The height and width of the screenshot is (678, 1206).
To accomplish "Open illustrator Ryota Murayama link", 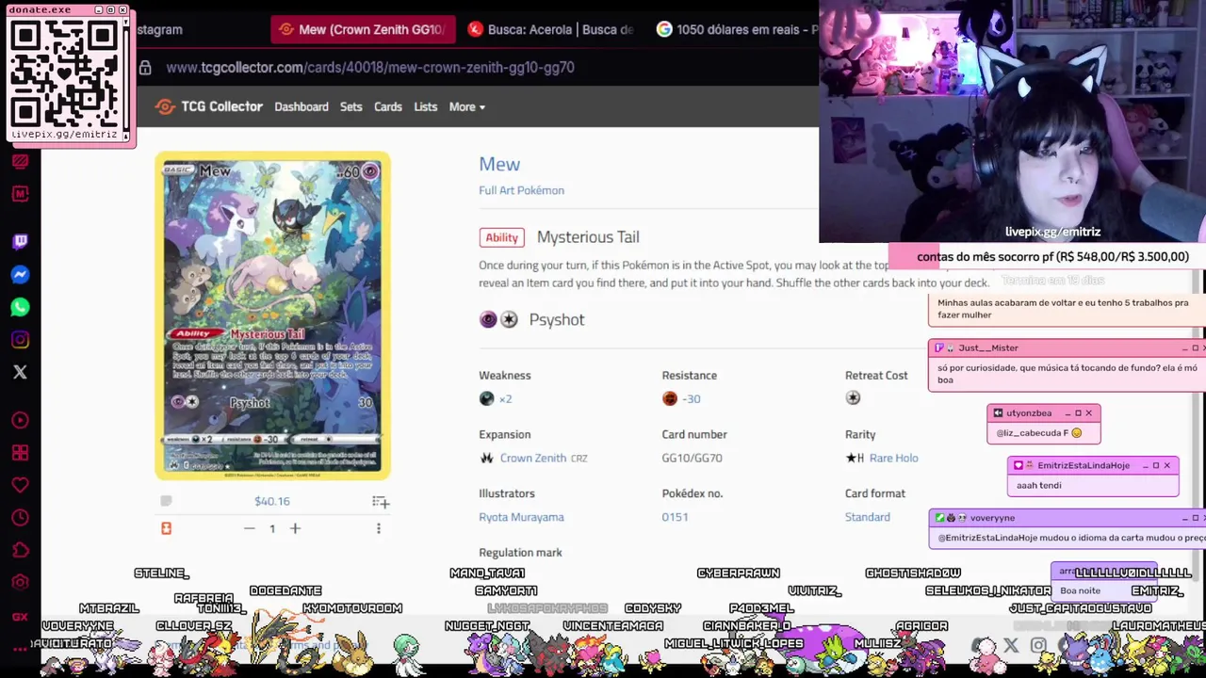I will point(521,517).
